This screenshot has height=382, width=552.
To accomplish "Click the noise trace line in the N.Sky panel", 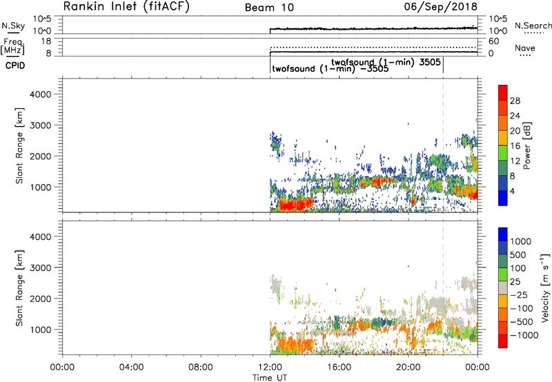I will pos(373,28).
